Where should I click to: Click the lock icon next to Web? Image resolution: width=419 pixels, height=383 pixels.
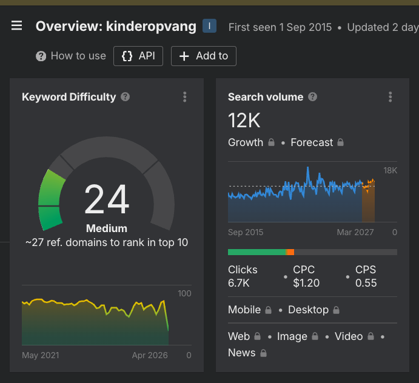tap(257, 336)
